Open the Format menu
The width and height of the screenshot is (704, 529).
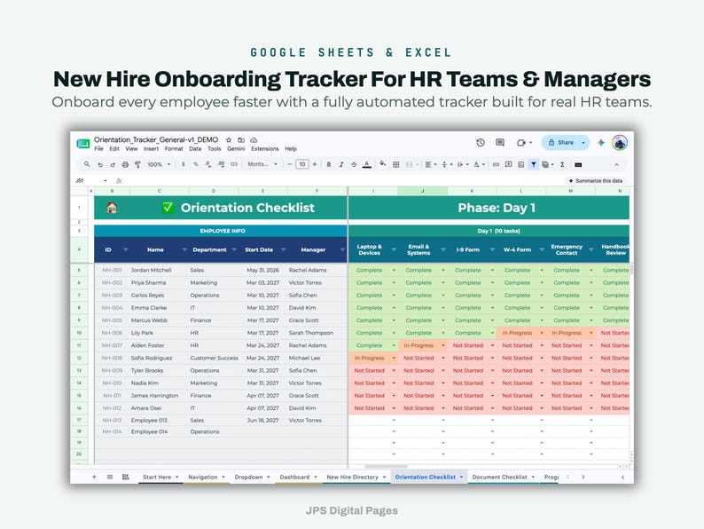(x=174, y=149)
